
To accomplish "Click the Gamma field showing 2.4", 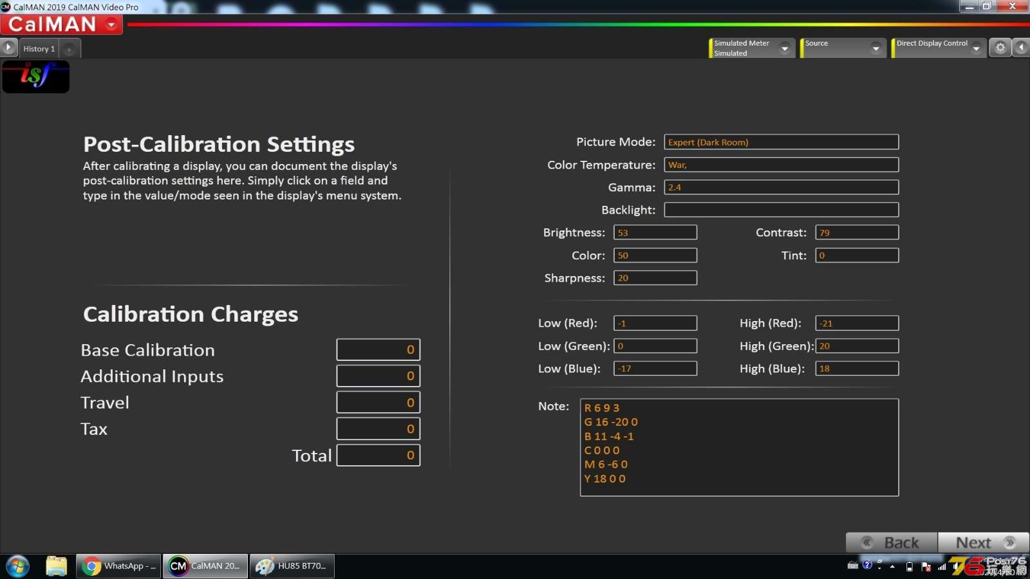I will coord(782,187).
